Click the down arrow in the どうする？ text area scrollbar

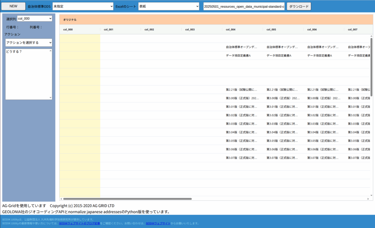point(51,98)
